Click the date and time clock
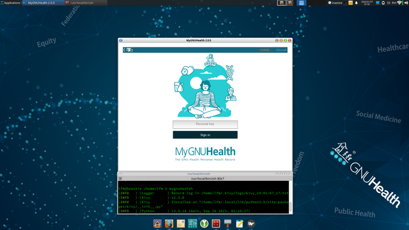Viewport: 409px width, 230px height. 367,3
